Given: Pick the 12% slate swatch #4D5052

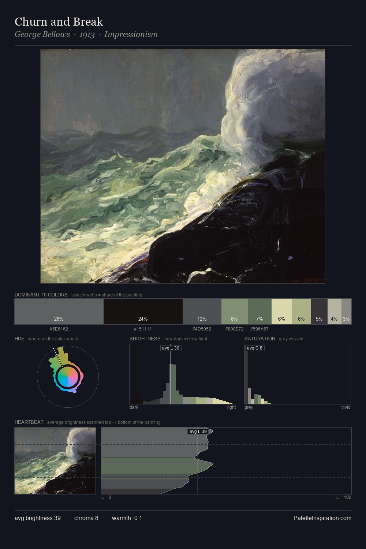Looking at the screenshot, I should (x=202, y=311).
